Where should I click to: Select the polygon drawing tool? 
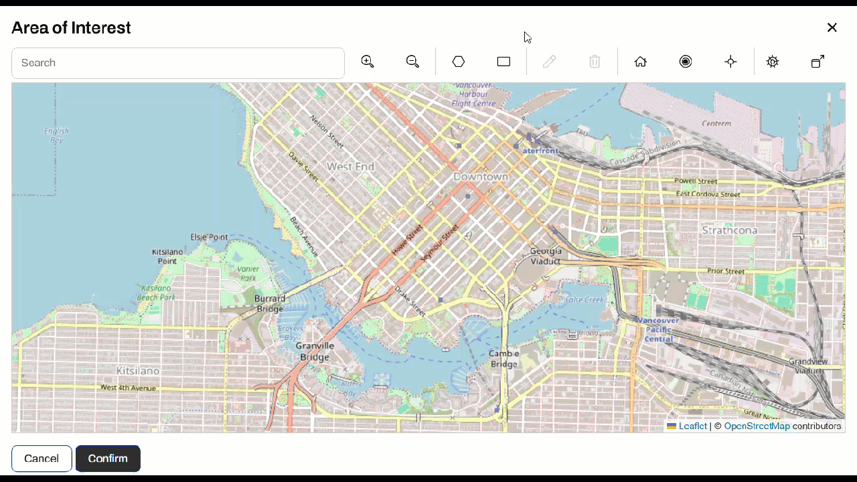coord(459,62)
